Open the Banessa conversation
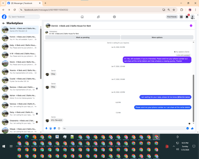This screenshot has height=159, width=199. point(20,88)
